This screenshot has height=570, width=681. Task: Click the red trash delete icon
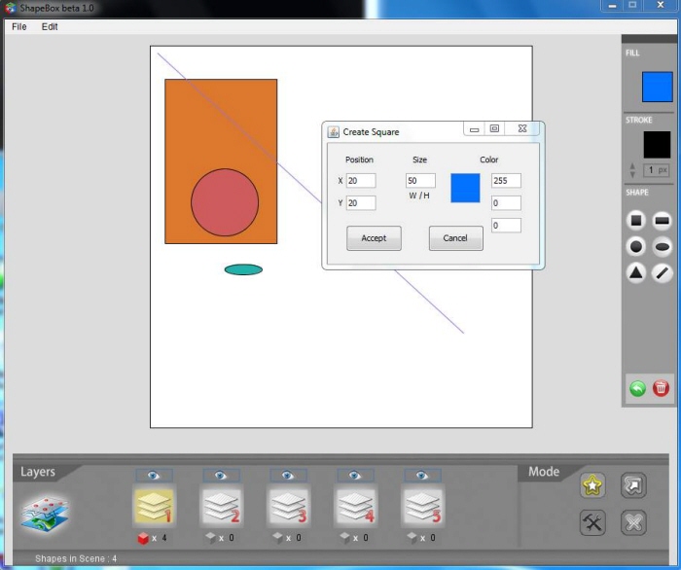(x=662, y=388)
